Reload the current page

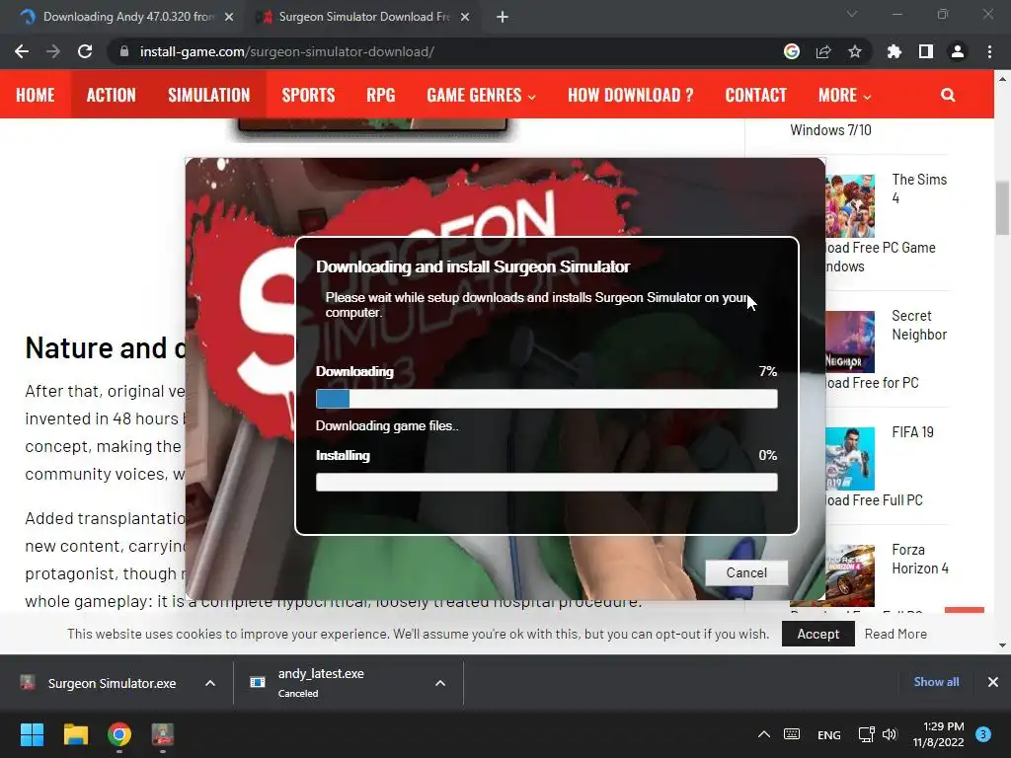[x=85, y=51]
